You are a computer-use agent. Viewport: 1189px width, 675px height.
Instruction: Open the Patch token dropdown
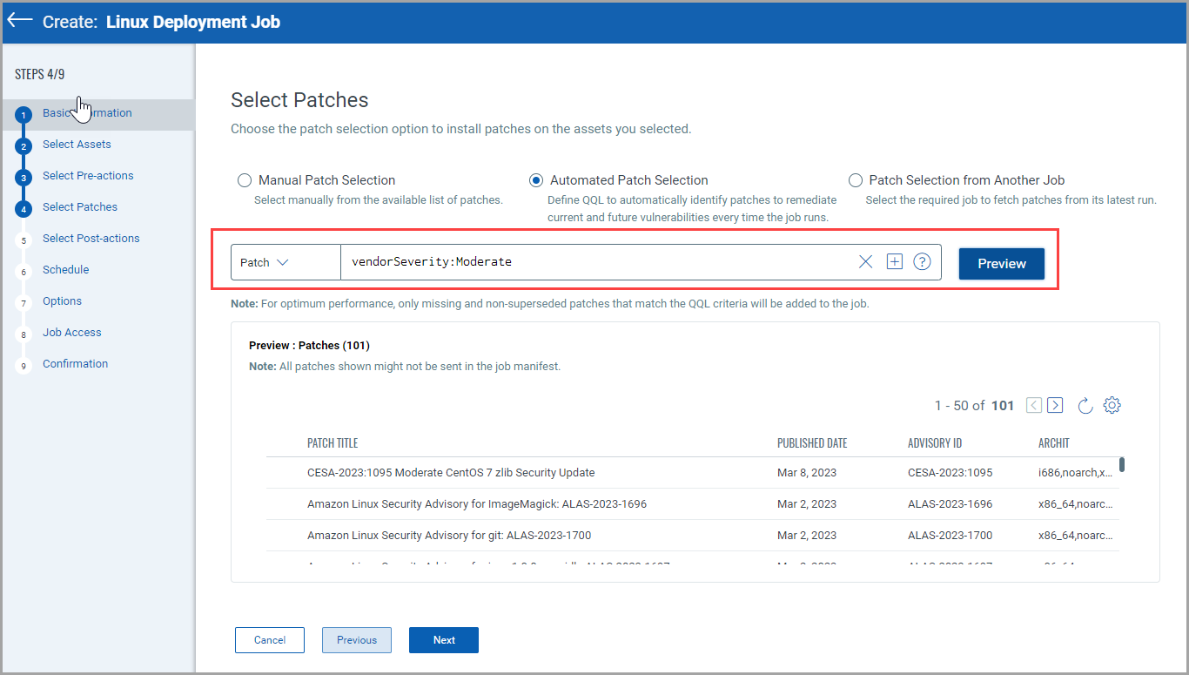click(x=285, y=262)
